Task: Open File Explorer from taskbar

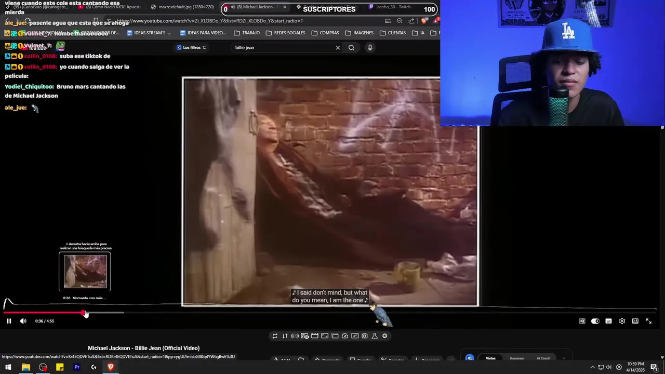Action: coord(25,367)
